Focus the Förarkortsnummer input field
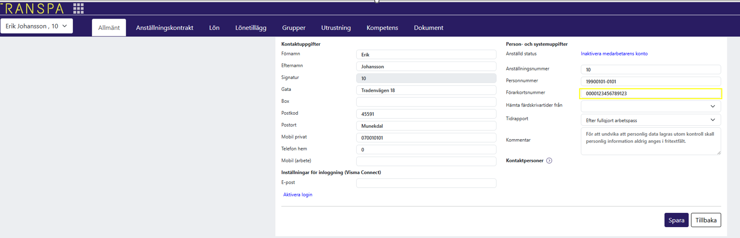 (650, 94)
